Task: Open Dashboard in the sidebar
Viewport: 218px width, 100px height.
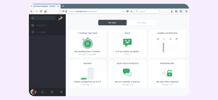Action: coord(41,25)
